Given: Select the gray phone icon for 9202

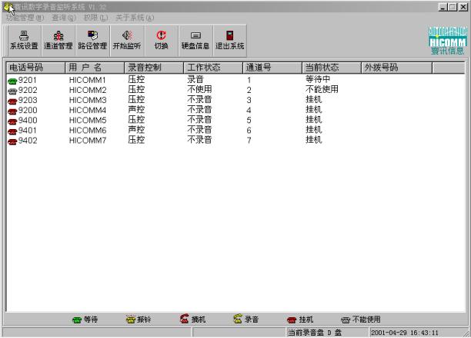Looking at the screenshot, I should pyautogui.click(x=12, y=91).
